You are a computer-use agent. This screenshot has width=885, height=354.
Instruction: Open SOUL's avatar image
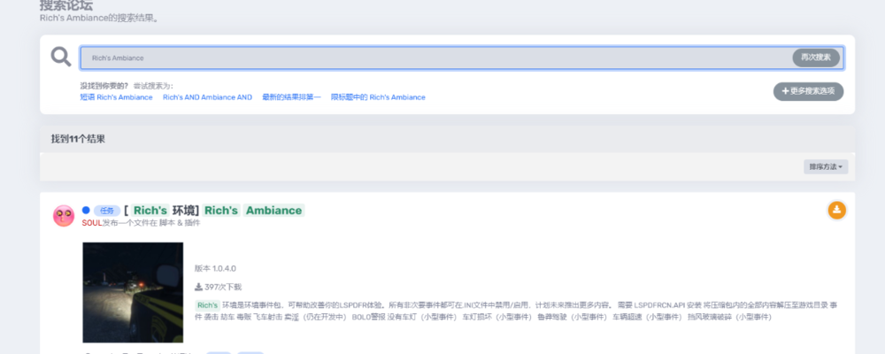pos(63,216)
